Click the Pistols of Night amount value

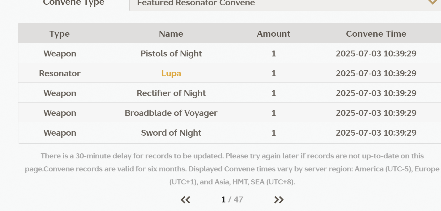[x=273, y=53]
